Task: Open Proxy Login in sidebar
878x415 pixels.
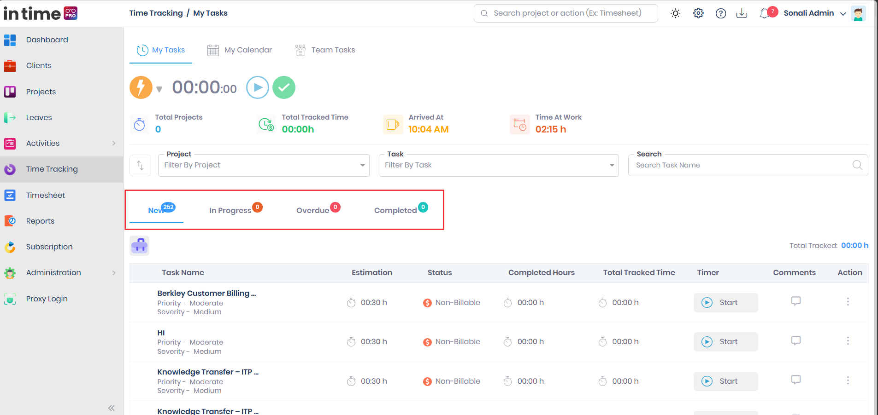Action: point(47,299)
